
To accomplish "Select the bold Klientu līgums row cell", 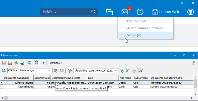I will 18,82.
